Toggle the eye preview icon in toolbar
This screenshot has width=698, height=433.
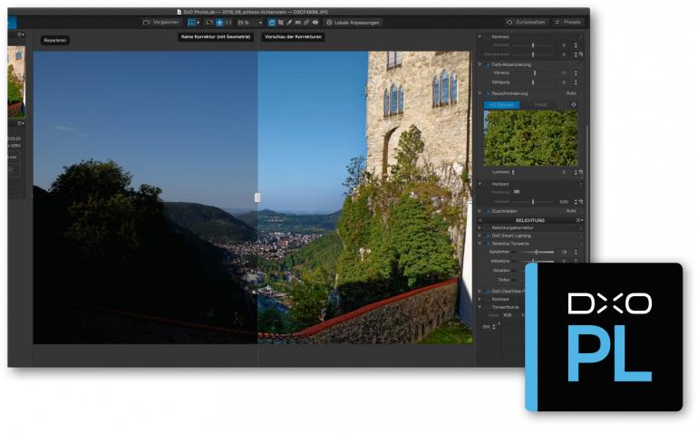pyautogui.click(x=315, y=23)
